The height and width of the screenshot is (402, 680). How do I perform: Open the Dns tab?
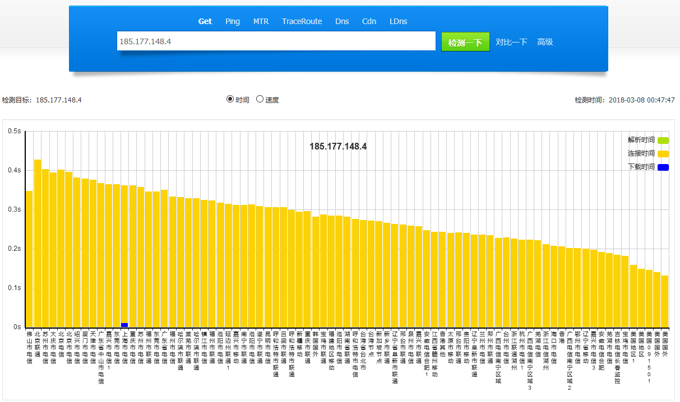tap(342, 21)
